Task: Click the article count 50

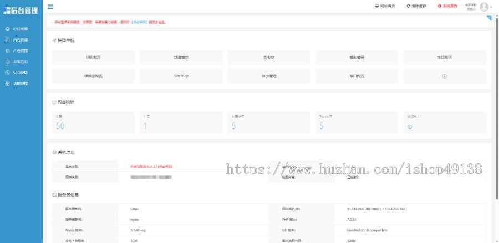Action: point(60,126)
